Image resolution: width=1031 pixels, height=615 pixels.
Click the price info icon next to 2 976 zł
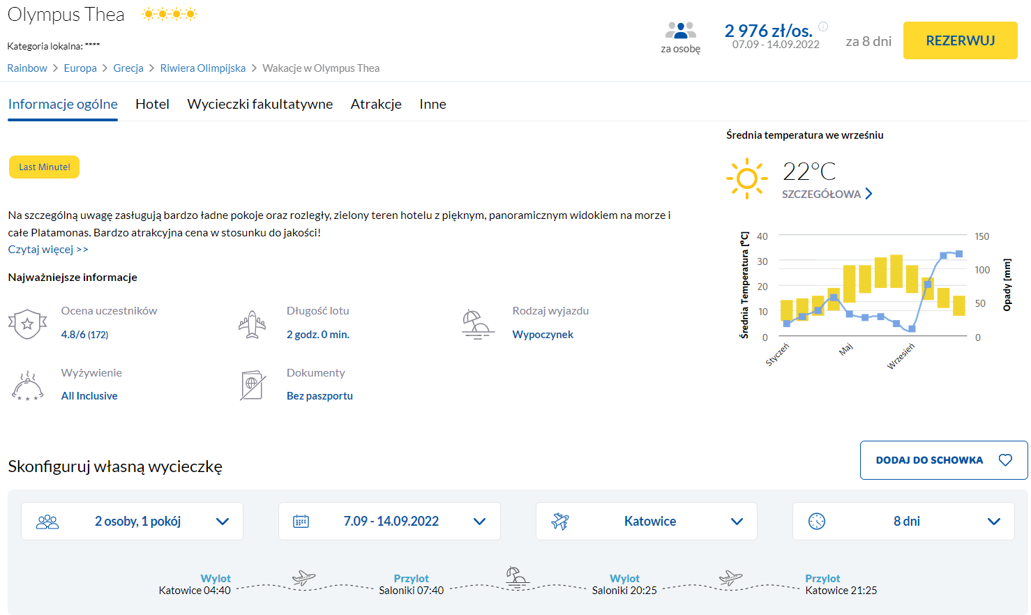click(823, 26)
